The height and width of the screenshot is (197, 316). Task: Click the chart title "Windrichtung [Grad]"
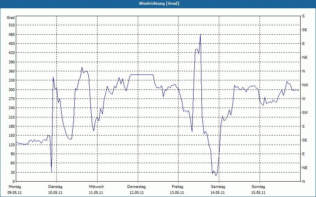click(x=159, y=4)
